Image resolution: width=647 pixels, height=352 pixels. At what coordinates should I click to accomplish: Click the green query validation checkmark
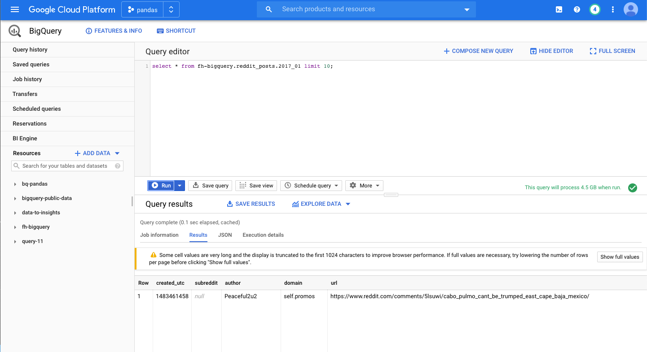[633, 188]
